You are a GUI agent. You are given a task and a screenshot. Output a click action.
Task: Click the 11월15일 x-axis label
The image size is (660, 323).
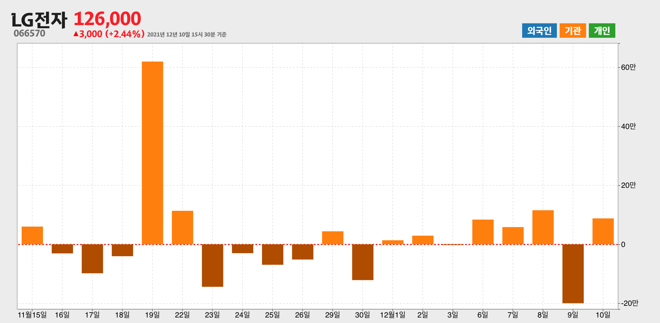click(32, 315)
